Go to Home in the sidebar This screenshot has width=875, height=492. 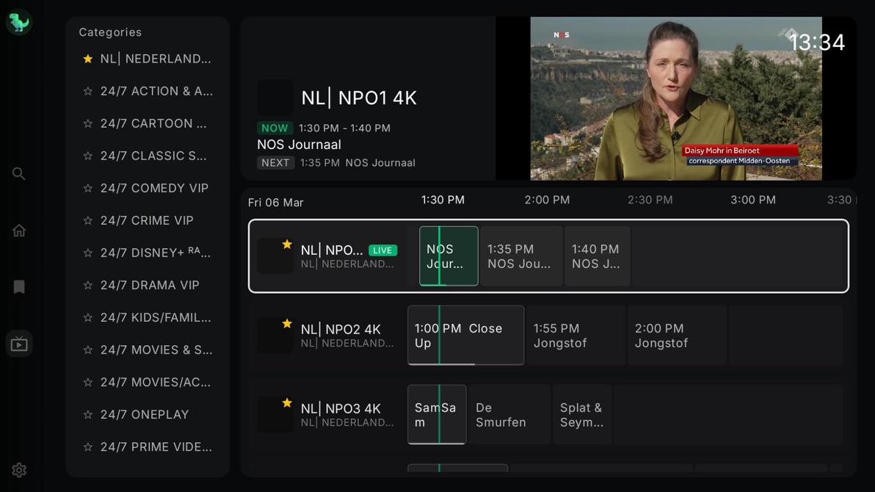[19, 231]
